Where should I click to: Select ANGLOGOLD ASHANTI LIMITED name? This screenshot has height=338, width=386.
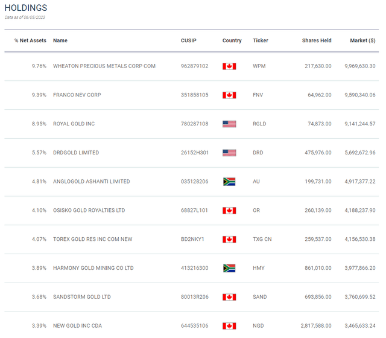tap(91, 181)
